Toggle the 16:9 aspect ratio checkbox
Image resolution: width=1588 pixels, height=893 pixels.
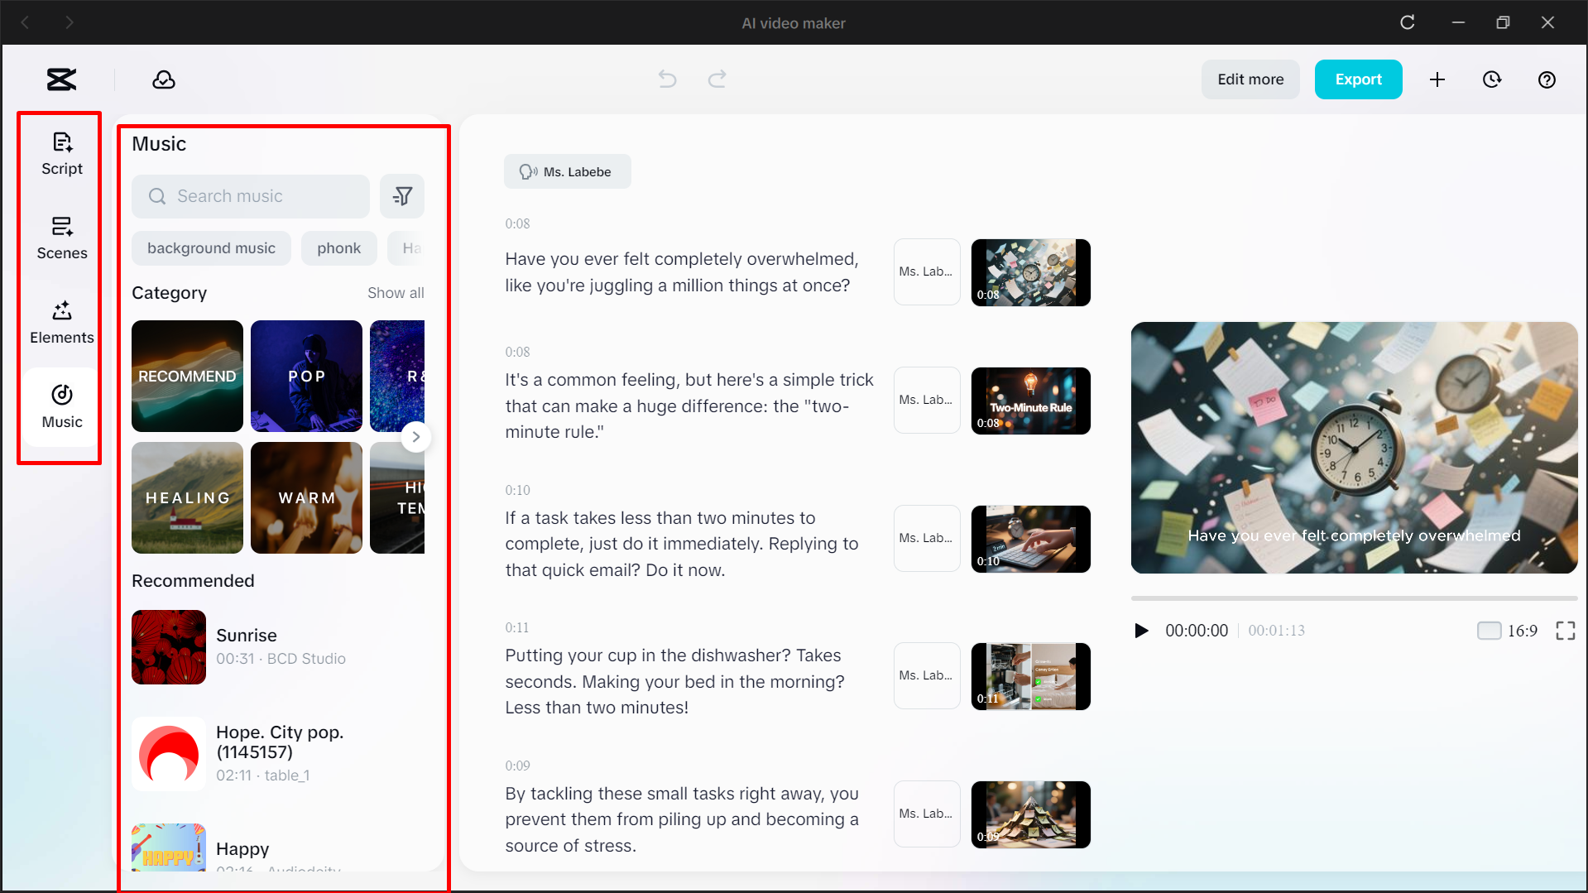1489,630
